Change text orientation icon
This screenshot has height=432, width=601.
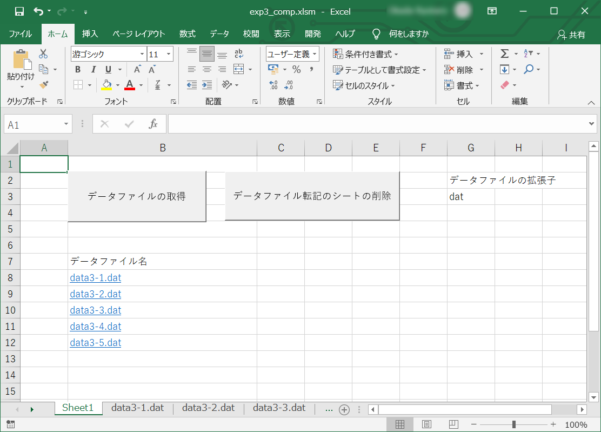coord(226,85)
